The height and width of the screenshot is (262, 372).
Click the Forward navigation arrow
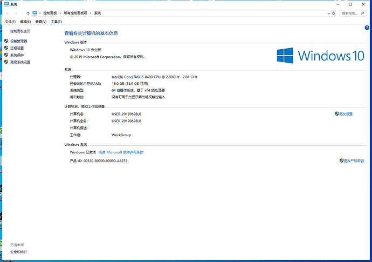(16, 14)
